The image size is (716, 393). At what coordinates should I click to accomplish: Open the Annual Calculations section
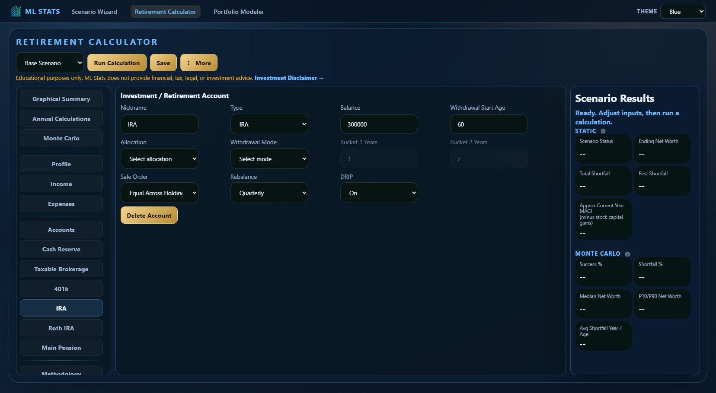[x=61, y=119]
